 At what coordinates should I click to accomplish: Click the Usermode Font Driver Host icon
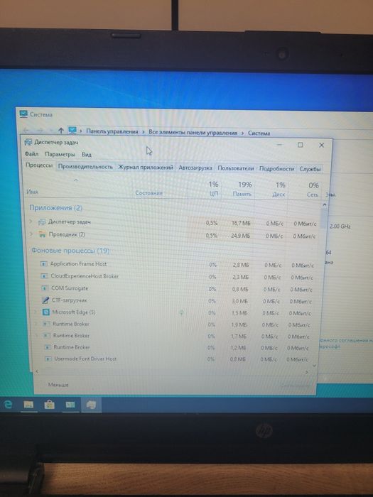[48, 359]
